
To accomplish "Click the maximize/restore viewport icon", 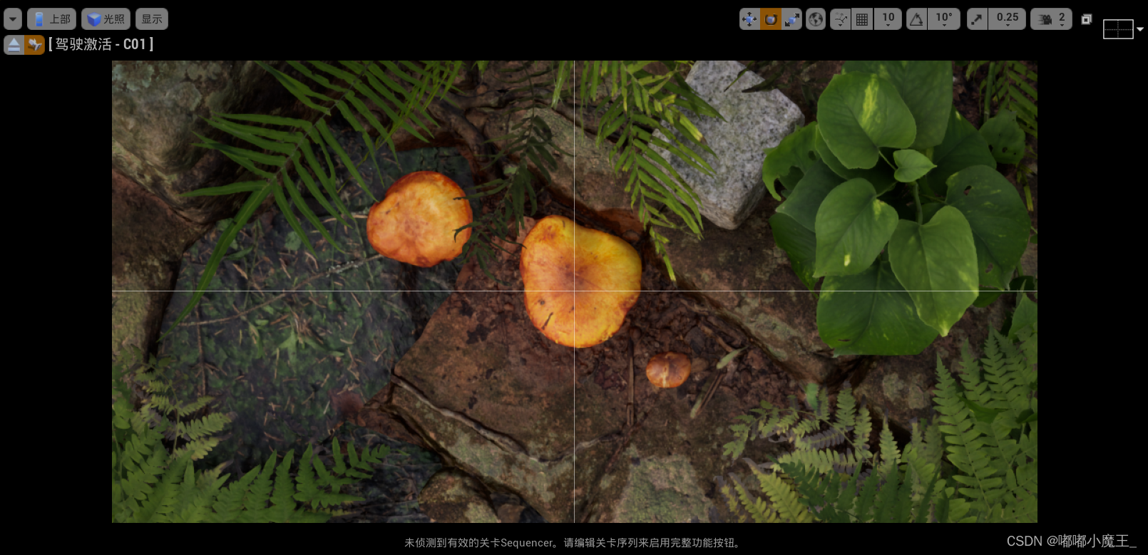I will click(1086, 19).
